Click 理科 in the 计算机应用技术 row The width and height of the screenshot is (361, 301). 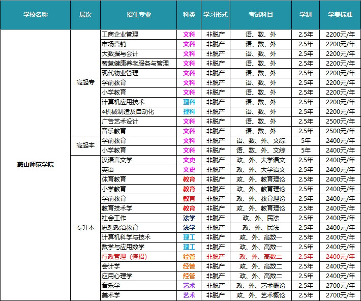(189, 102)
